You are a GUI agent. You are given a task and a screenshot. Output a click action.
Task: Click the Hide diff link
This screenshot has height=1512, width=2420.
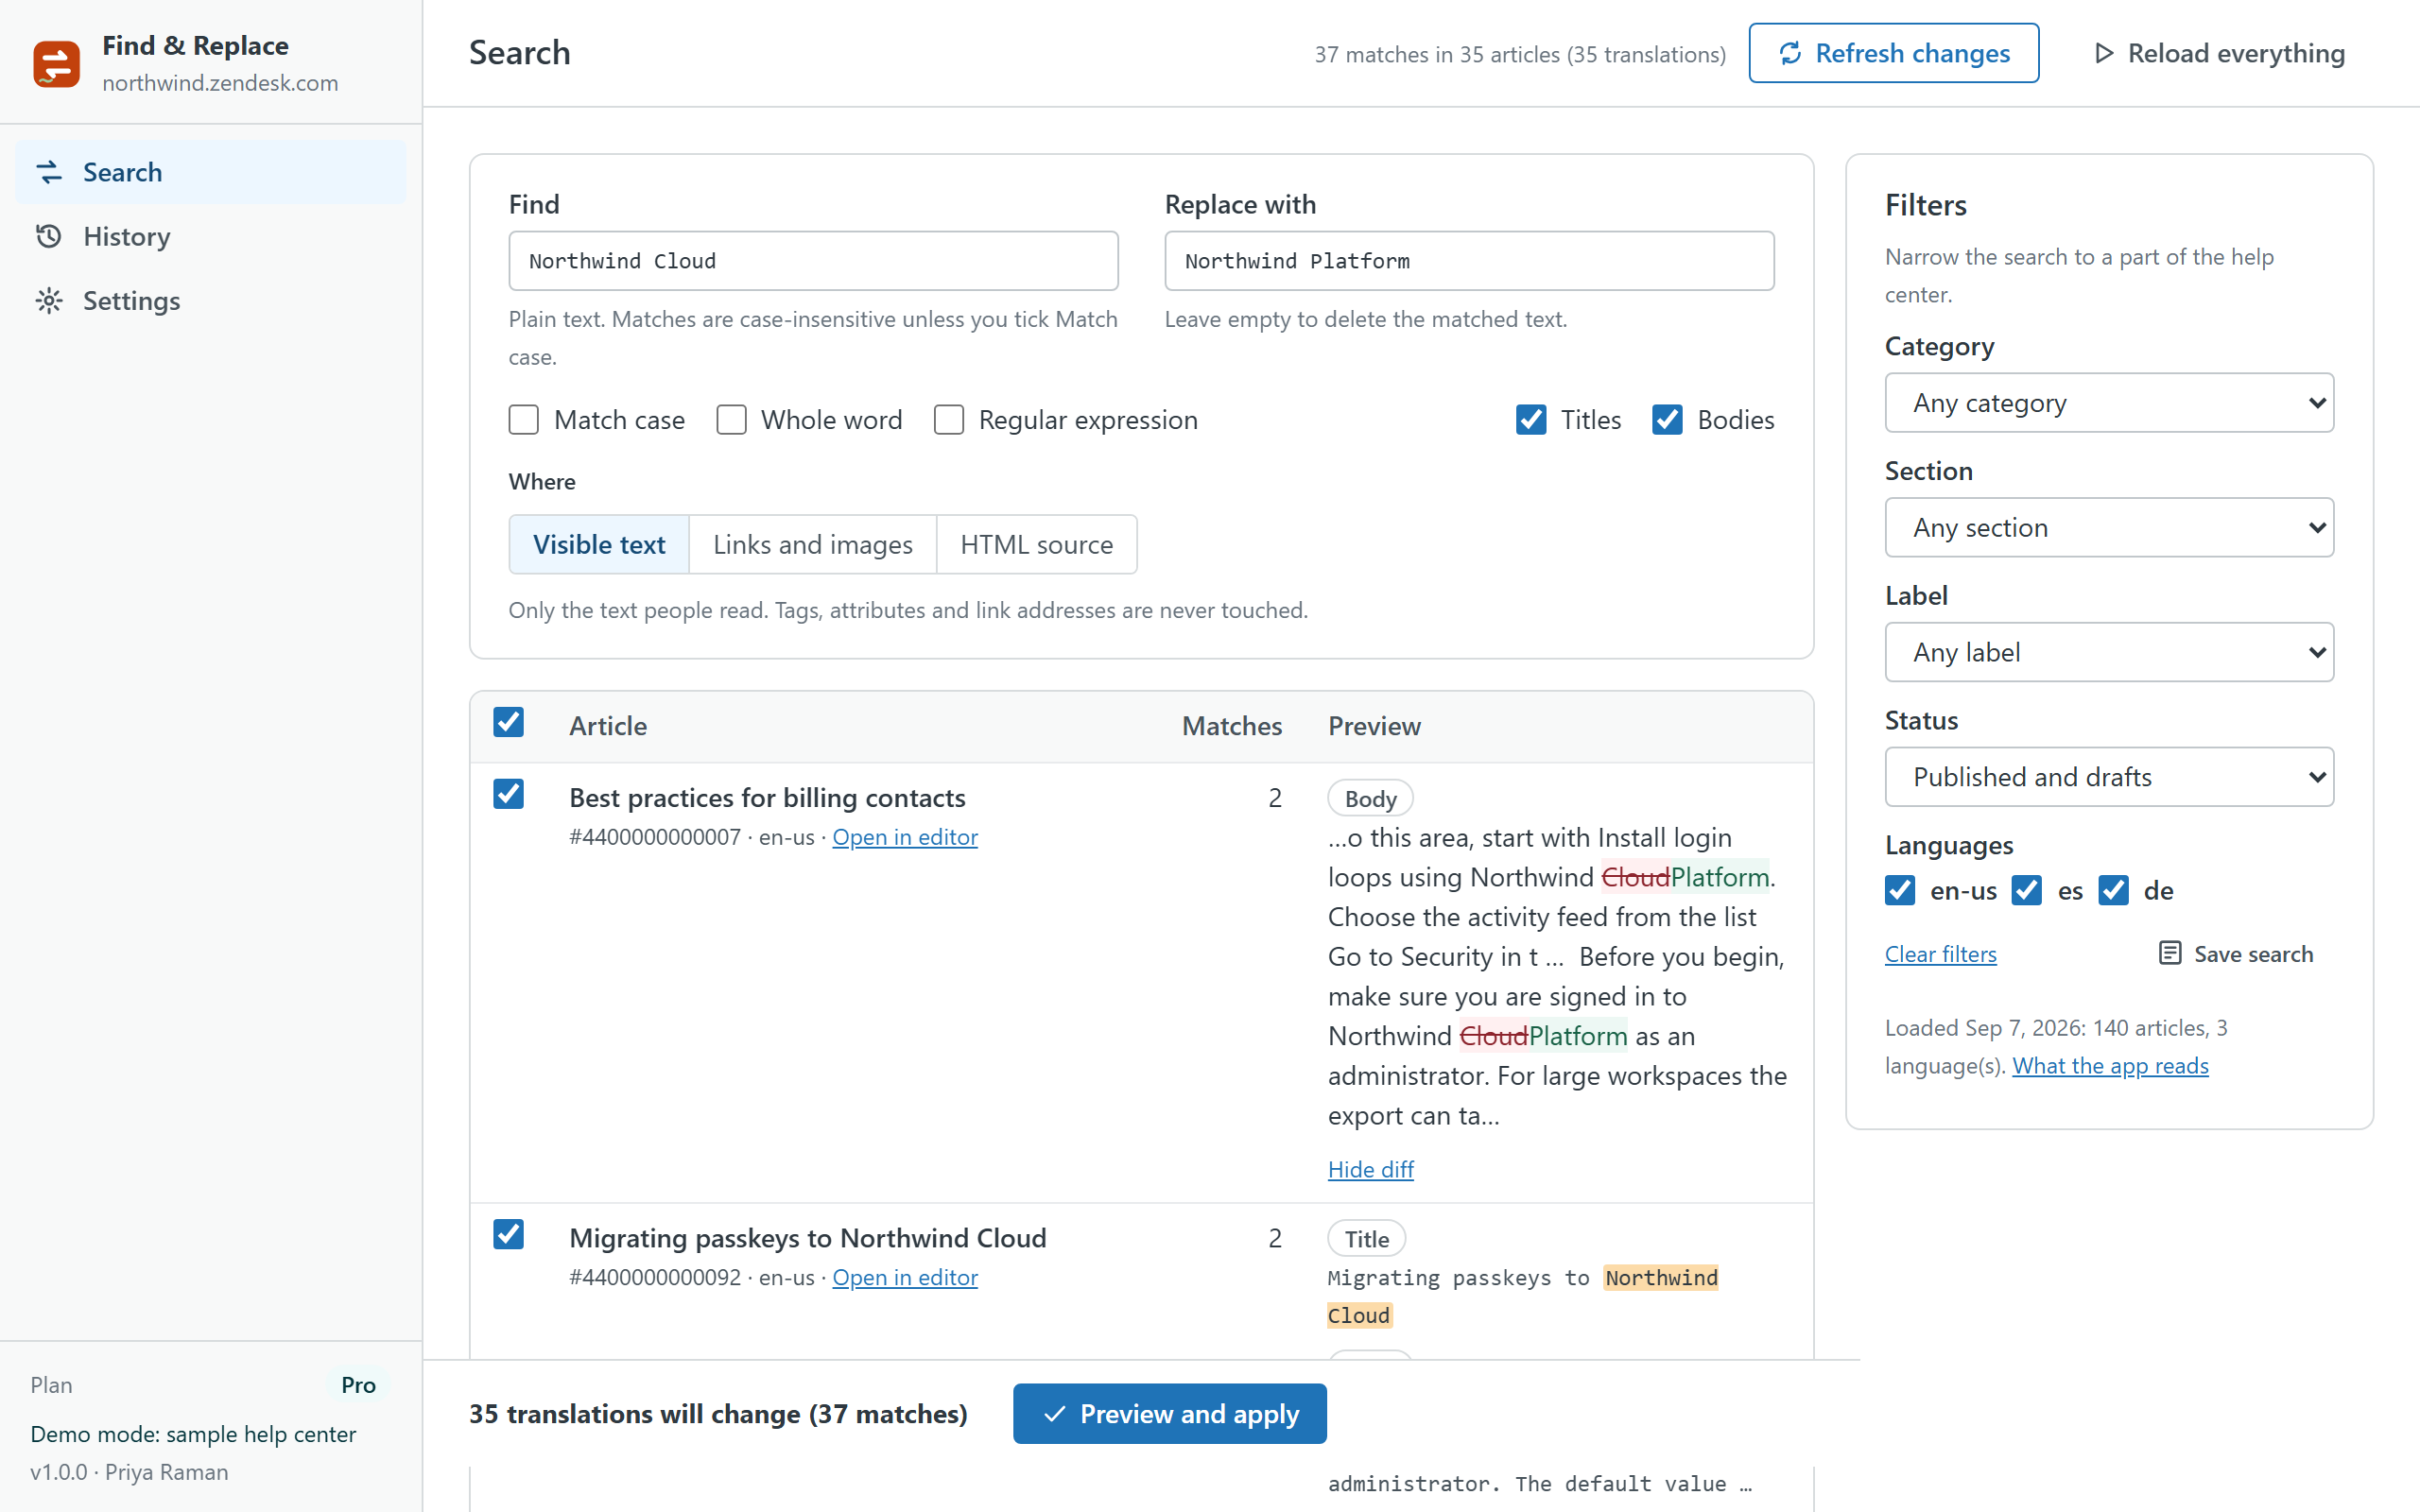1371,1168
